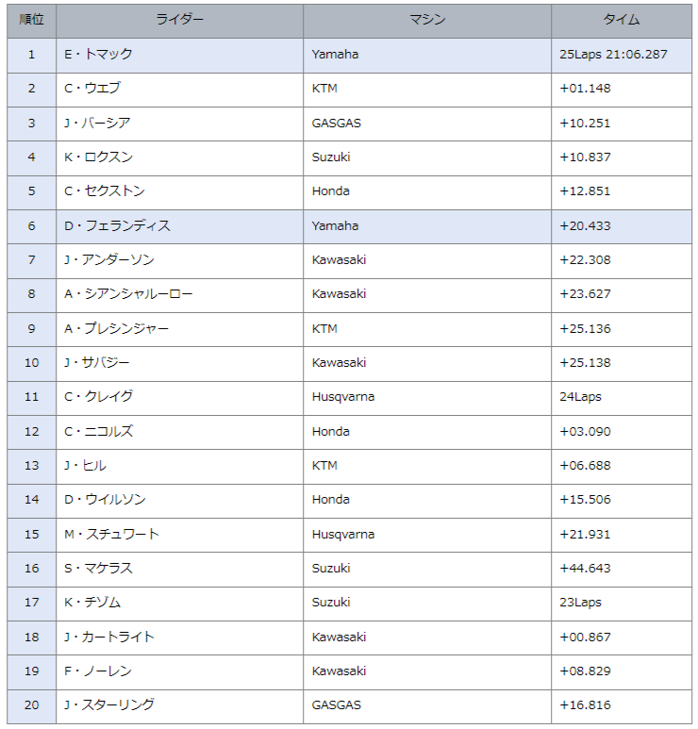Click the 24Laps time entry
Screen dimensions: 698x729
[x=580, y=397]
